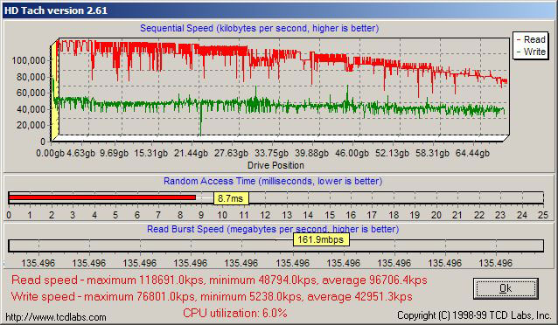
Task: Click the red random access time bar
Action: pyautogui.click(x=102, y=197)
